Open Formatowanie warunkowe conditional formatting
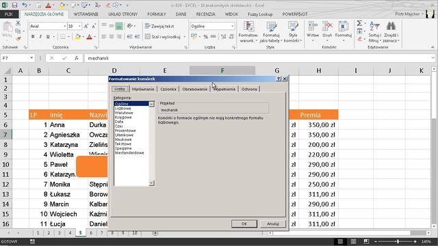The width and height of the screenshot is (438, 246). pyautogui.click(x=248, y=32)
